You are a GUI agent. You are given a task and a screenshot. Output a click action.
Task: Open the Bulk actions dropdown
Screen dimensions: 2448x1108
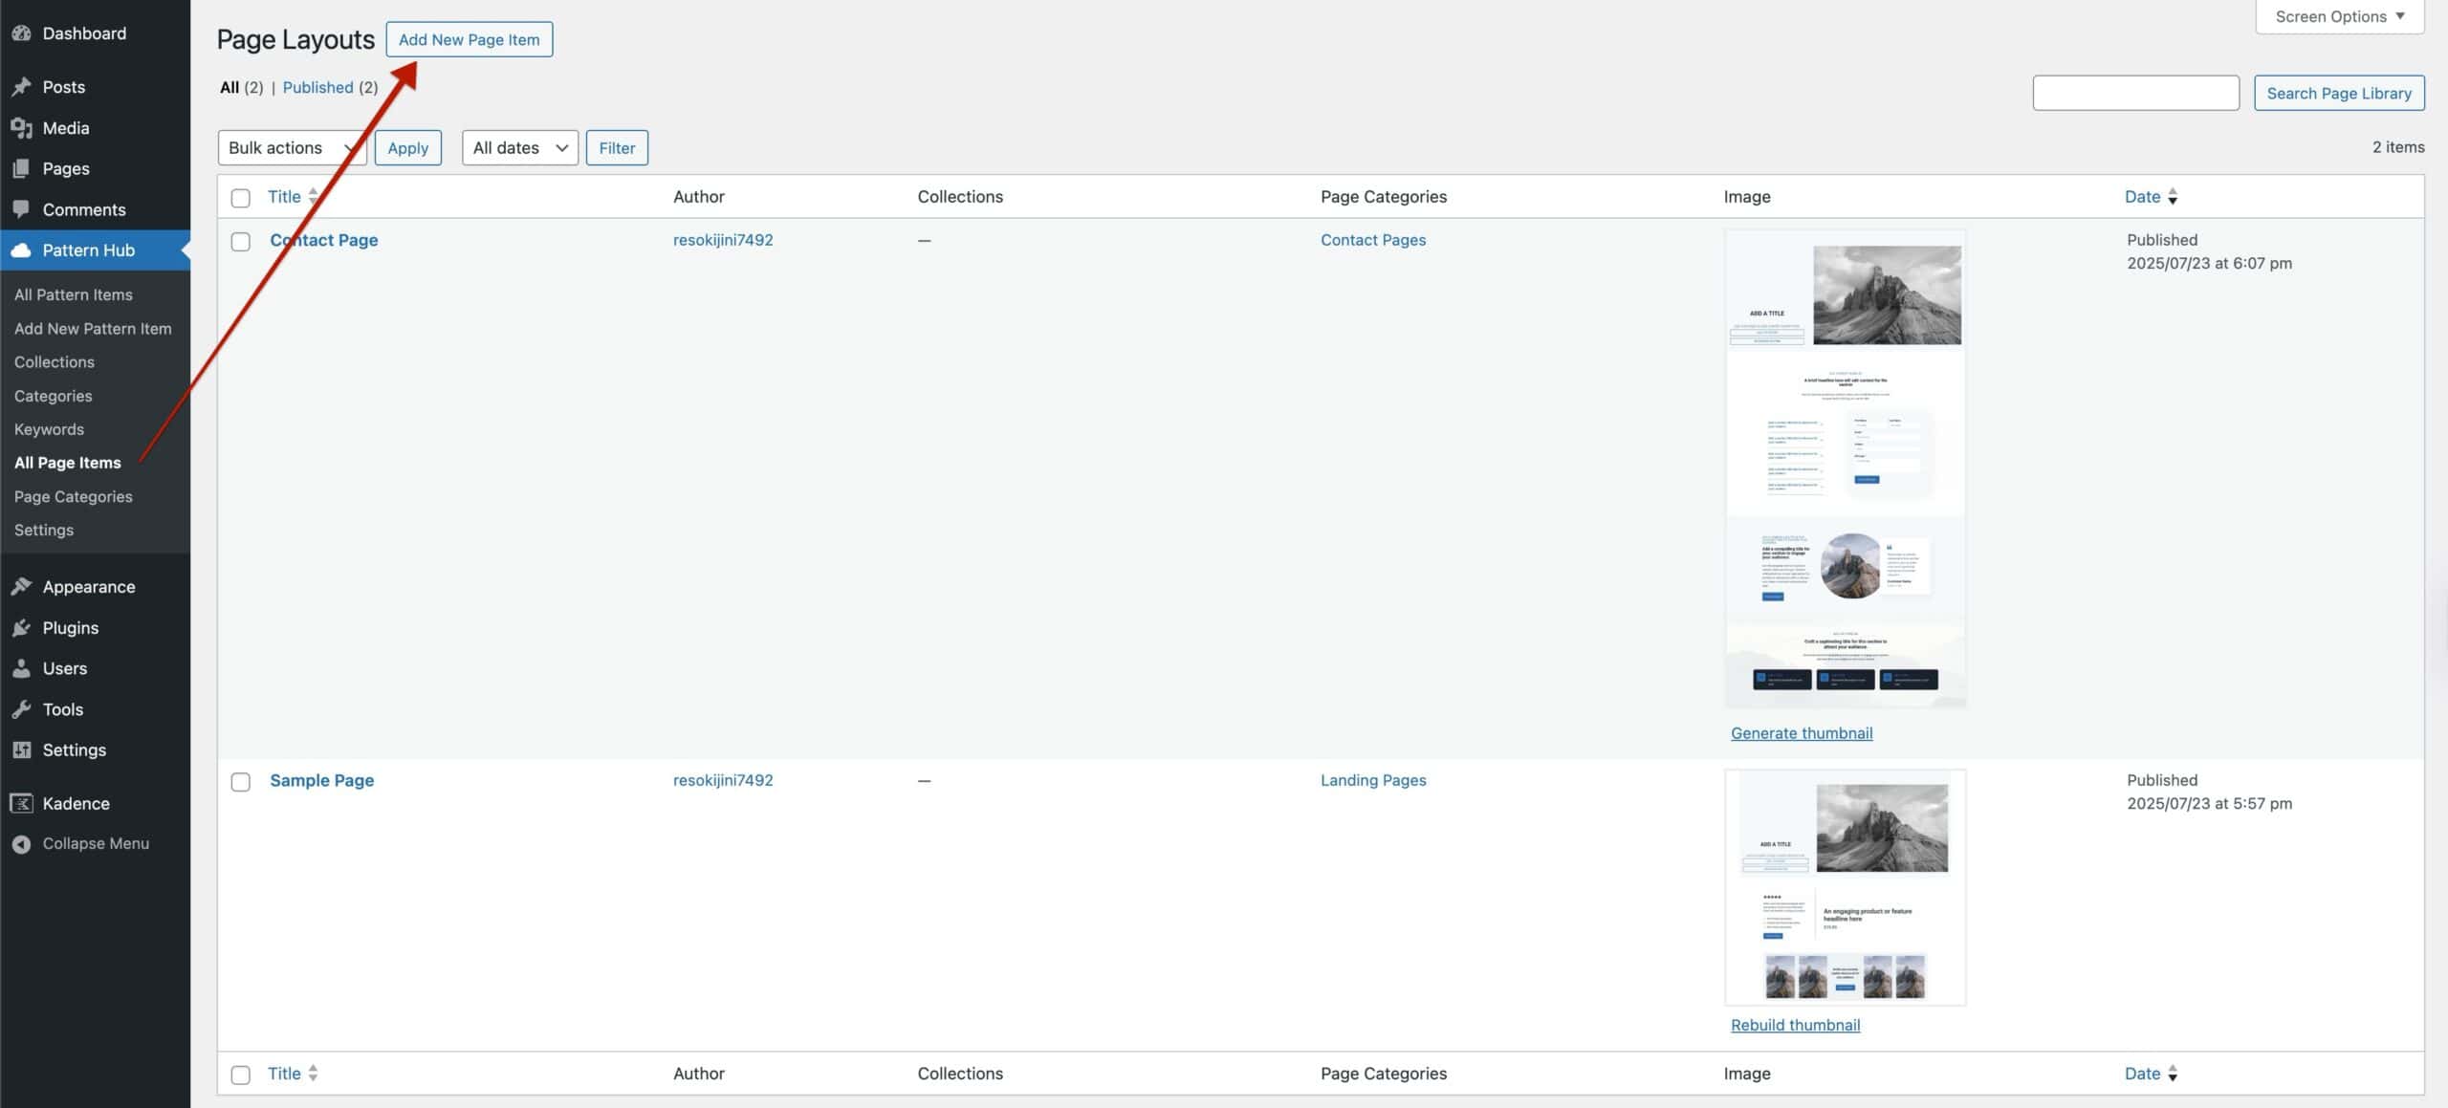tap(291, 147)
